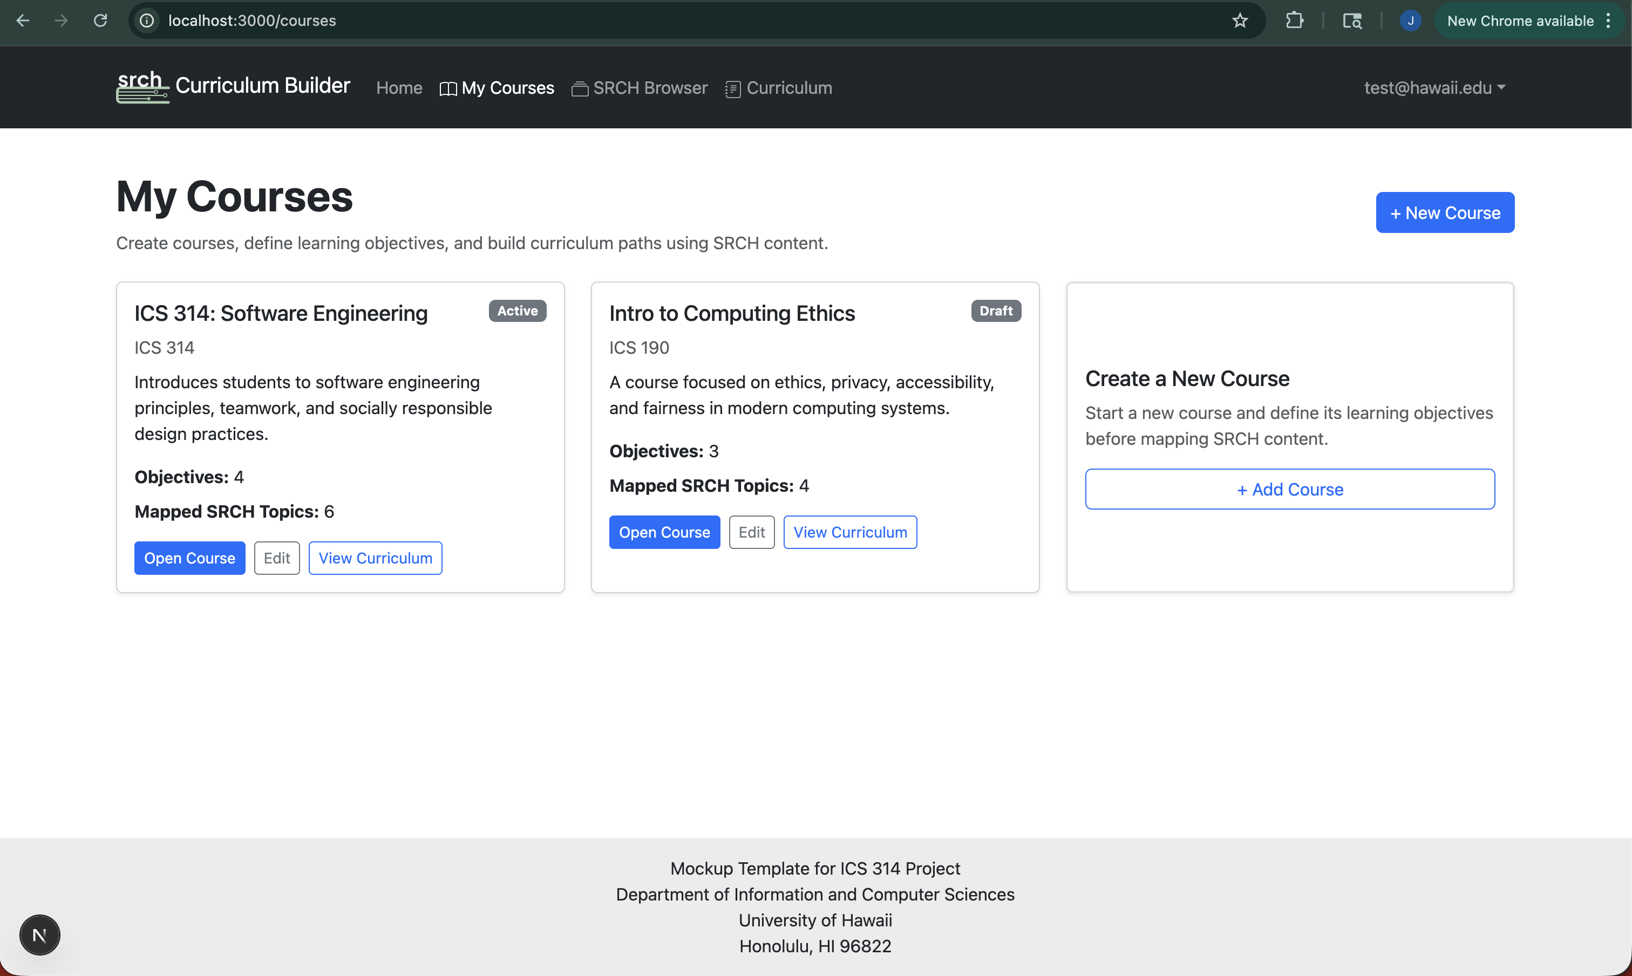Image resolution: width=1632 pixels, height=976 pixels.
Task: Open the Chrome profile avatar J
Action: [1410, 20]
